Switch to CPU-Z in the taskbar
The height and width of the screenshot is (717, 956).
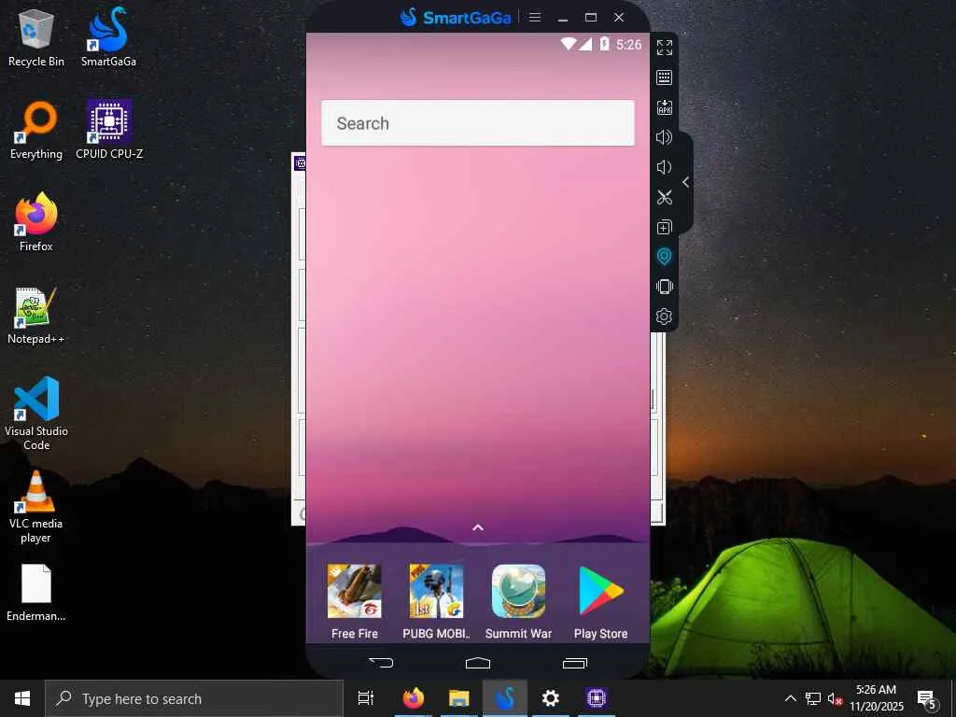597,698
